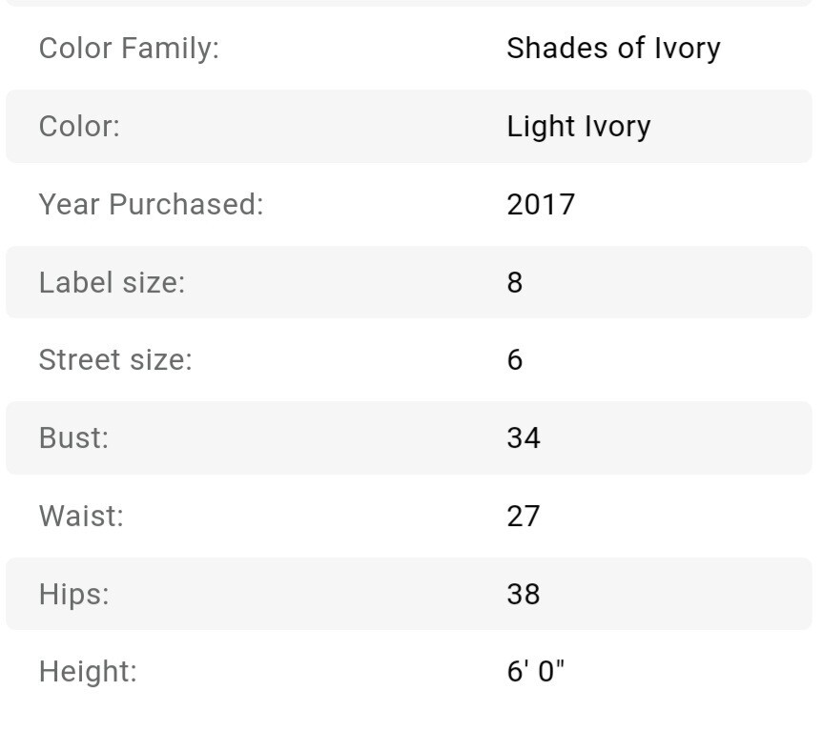Select the Label size value 8
The width and height of the screenshot is (824, 750).
coord(515,283)
